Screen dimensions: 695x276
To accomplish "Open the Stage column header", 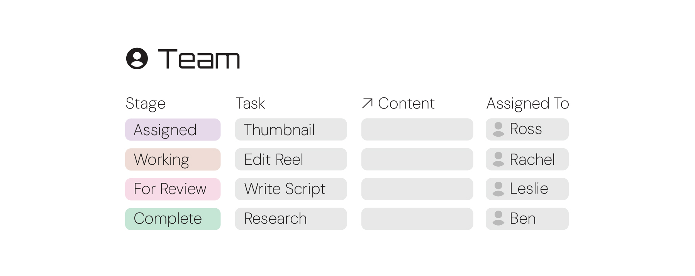I will [145, 103].
